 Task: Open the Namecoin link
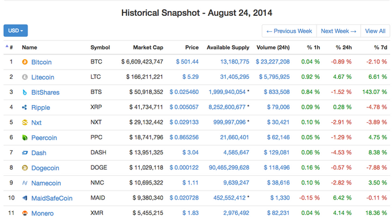[x=46, y=183]
